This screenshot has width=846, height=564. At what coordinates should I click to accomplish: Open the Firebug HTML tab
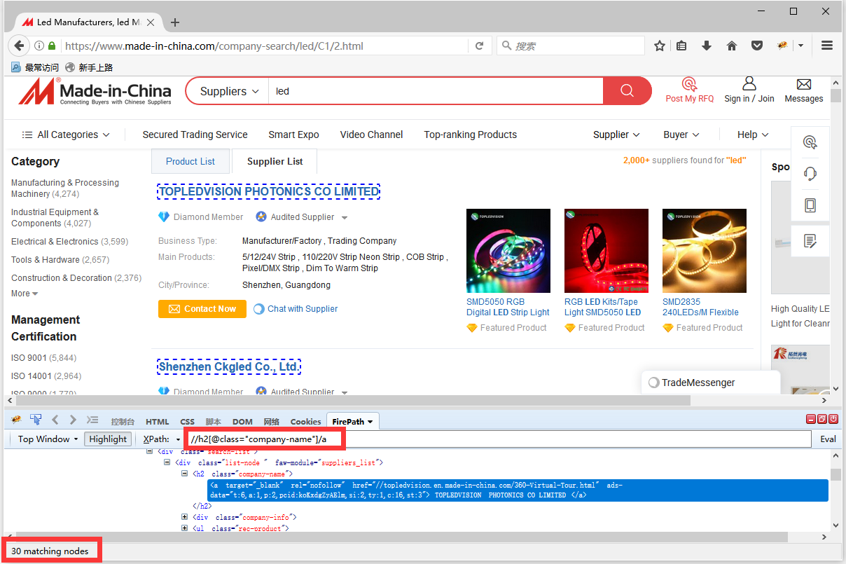point(158,422)
